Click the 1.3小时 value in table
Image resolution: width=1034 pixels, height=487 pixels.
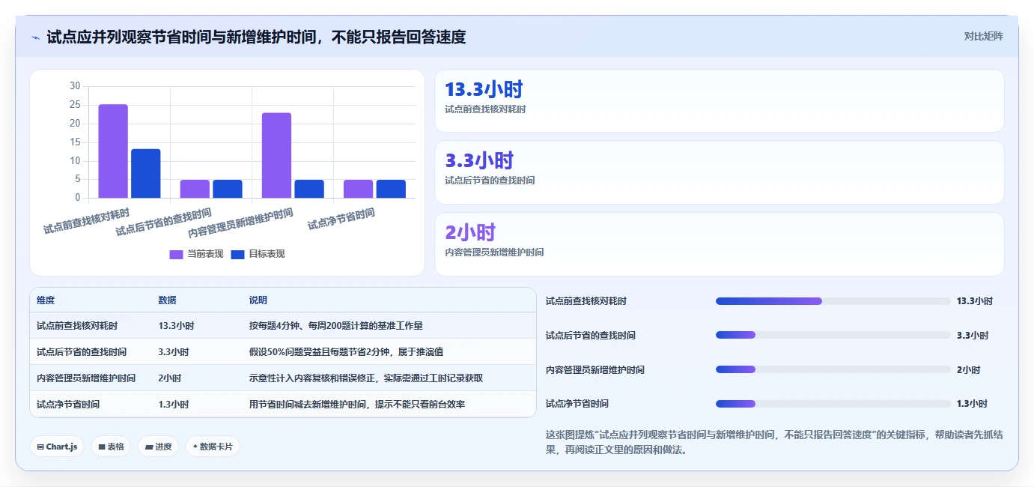(174, 405)
